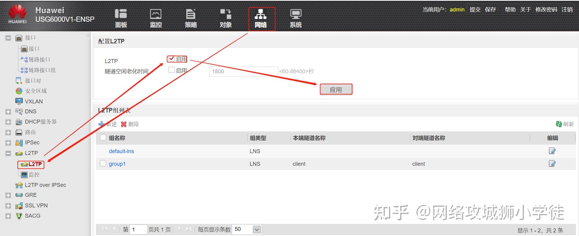Open the 策略 policy tab
This screenshot has height=236, width=579.
point(191,19)
